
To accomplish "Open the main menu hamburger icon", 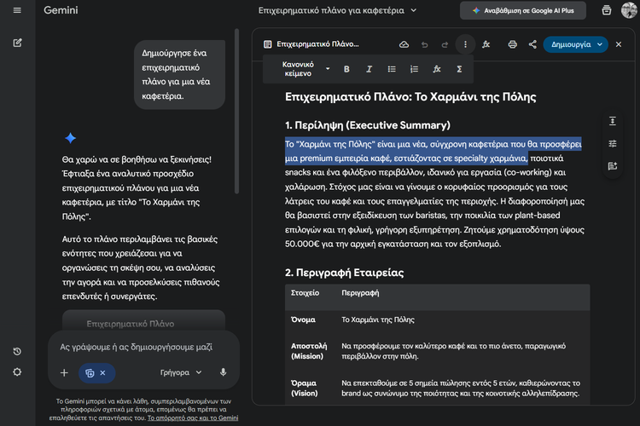I will 17,10.
